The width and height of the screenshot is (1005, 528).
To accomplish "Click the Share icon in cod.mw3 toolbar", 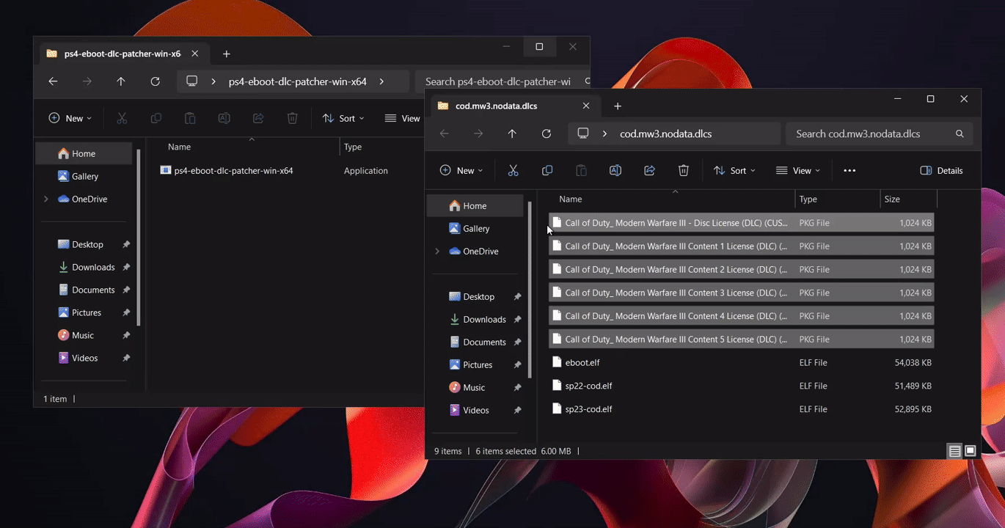I will (649, 171).
